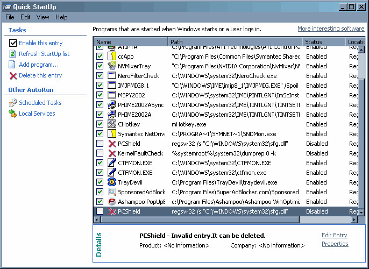Click the TrayDevil eye icon
The width and height of the screenshot is (369, 269).
click(x=112, y=182)
